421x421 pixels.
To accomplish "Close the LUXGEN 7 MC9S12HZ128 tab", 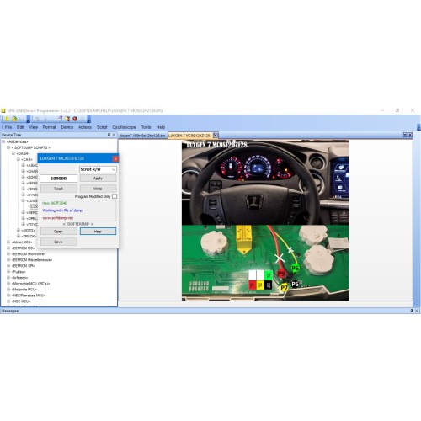I will click(x=215, y=136).
